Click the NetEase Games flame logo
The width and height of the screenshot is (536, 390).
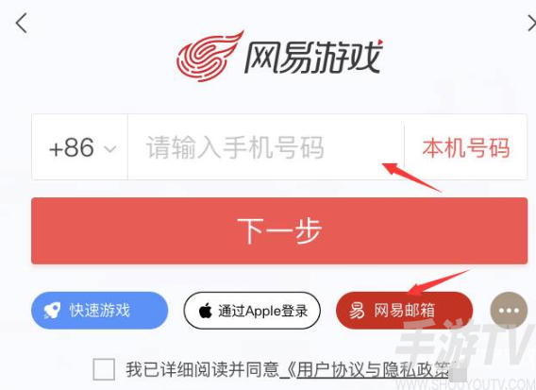tap(209, 56)
